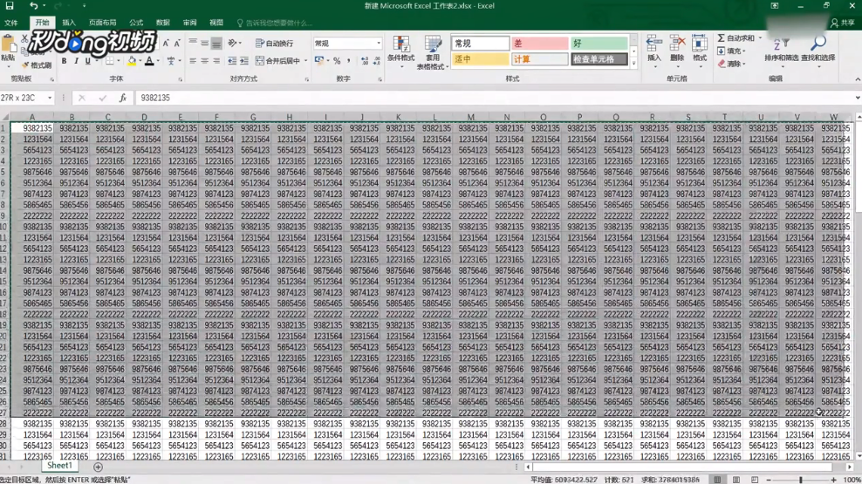Toggle Italic formatting

(x=76, y=61)
